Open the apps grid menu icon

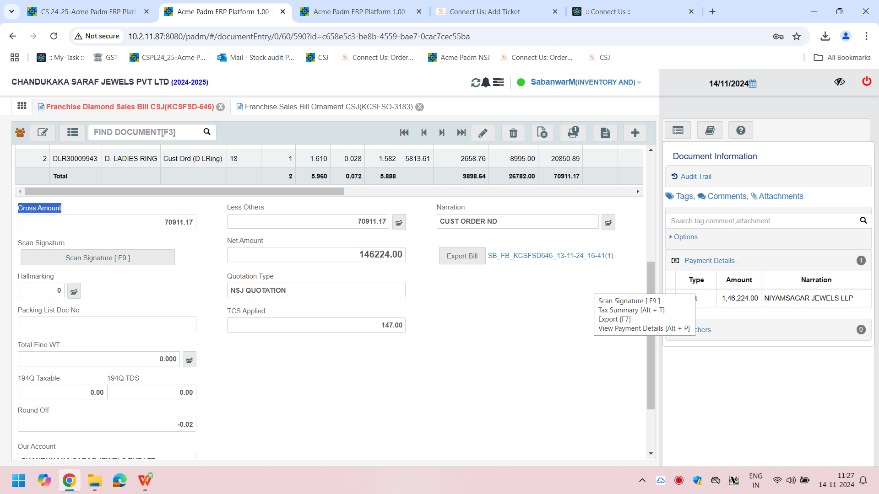[x=22, y=106]
